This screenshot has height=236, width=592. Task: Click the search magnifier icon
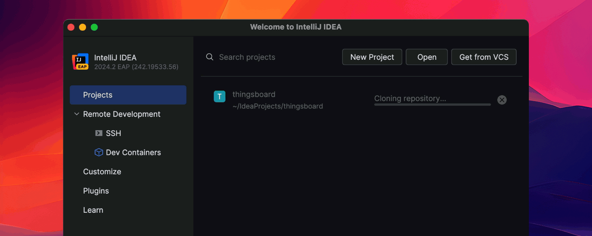210,57
